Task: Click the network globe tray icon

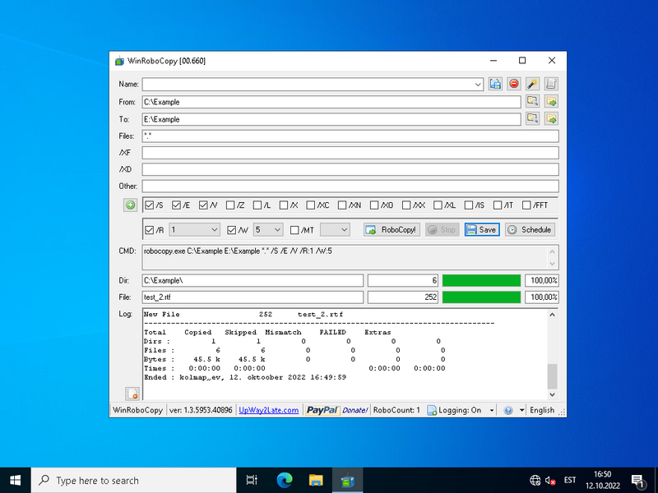Action: [535, 481]
